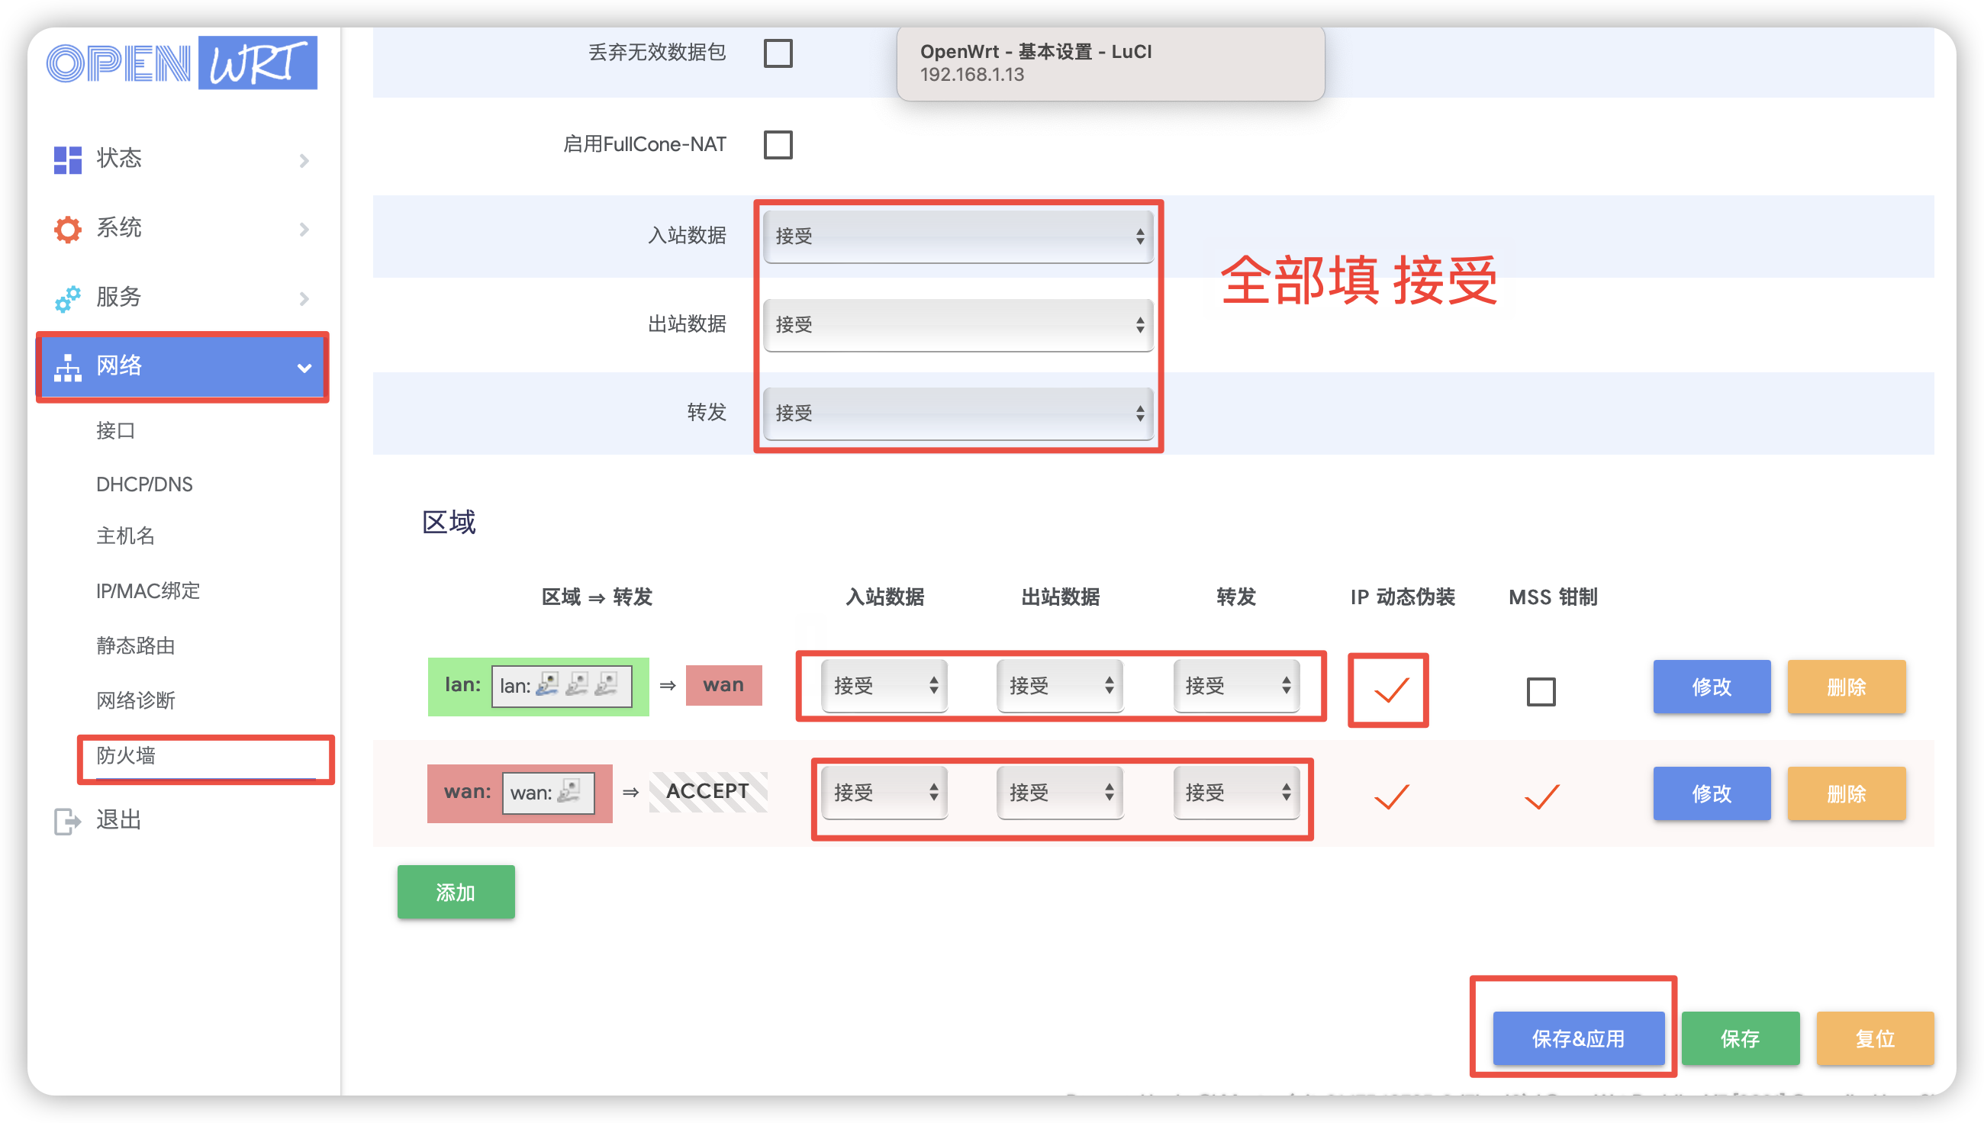
Task: Click the 区域 ⇒ 转发 column header
Action: 597,598
